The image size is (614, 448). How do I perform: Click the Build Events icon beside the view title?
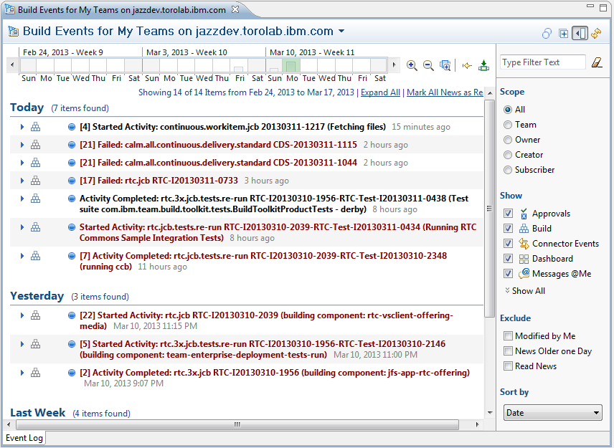(14, 32)
